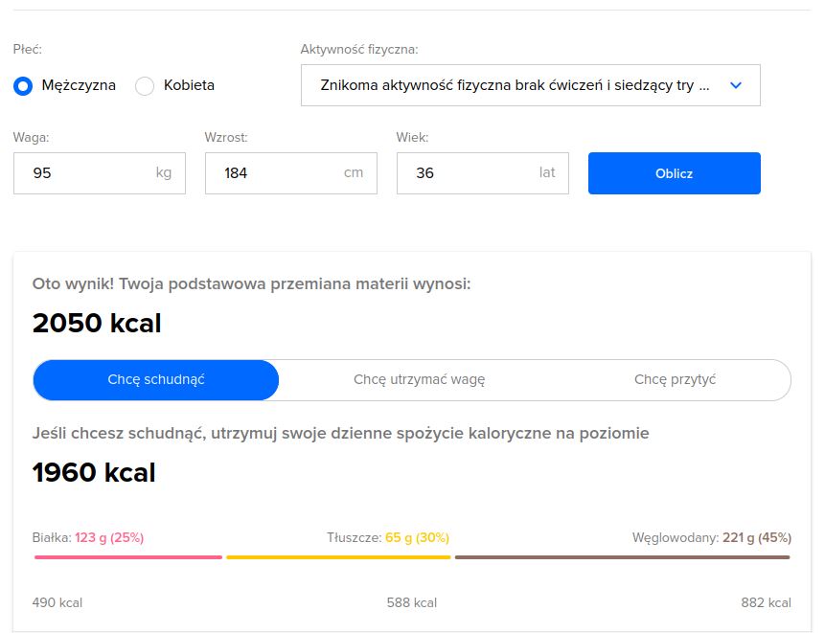Viewport: 825px width, 633px height.
Task: Select the Chcę schudnąć tab
Action: [156, 379]
